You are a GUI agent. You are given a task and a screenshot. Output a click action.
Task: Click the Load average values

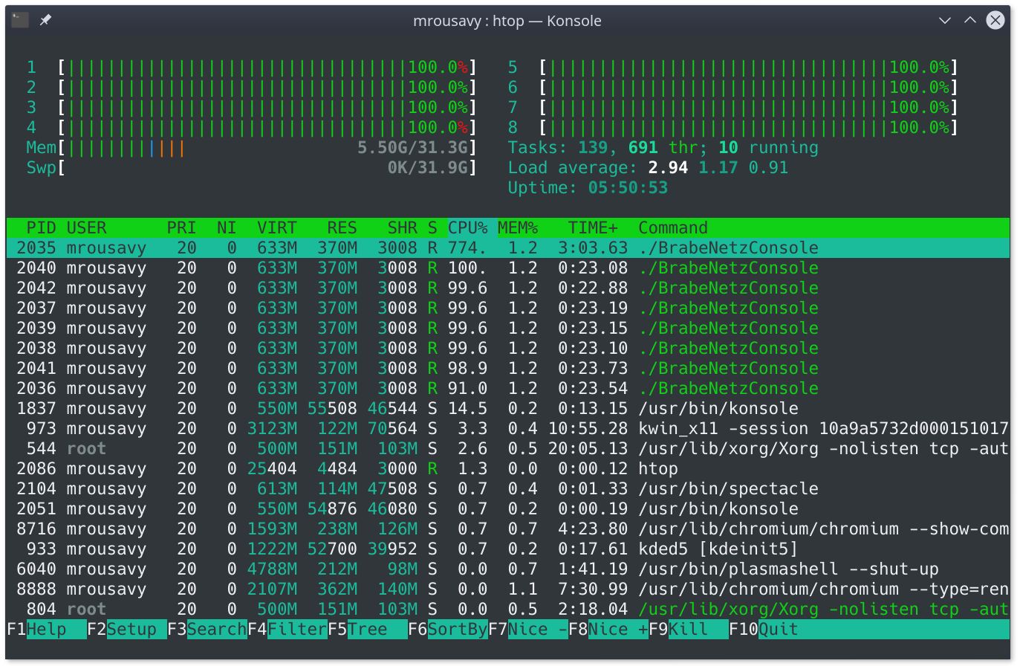click(x=718, y=168)
